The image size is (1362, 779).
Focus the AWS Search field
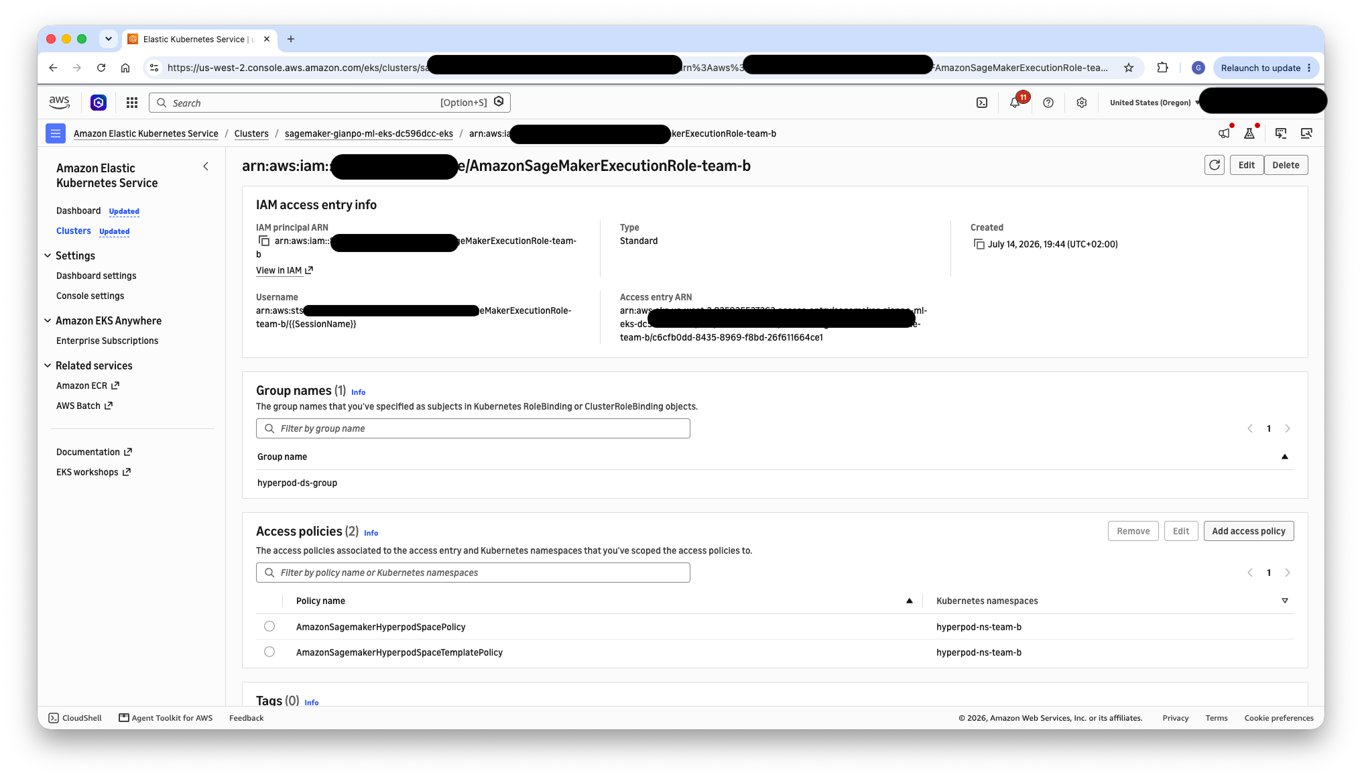coord(330,103)
